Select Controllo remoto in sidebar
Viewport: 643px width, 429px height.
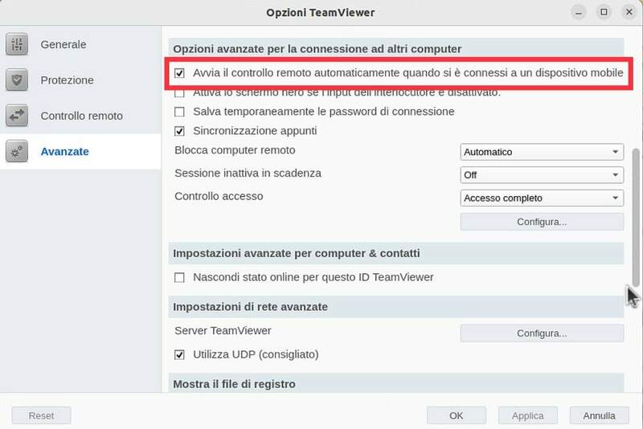coord(81,116)
